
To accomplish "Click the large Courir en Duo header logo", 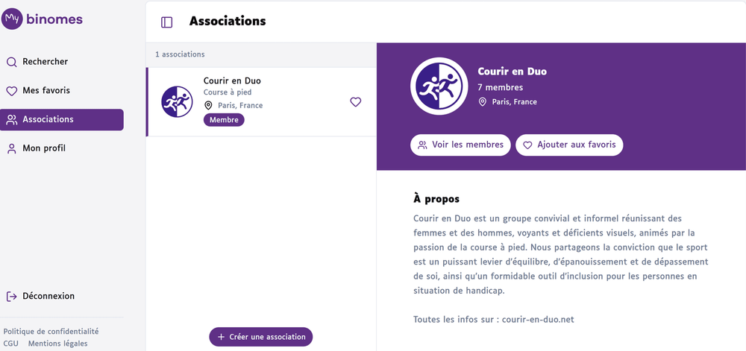I will pyautogui.click(x=439, y=86).
